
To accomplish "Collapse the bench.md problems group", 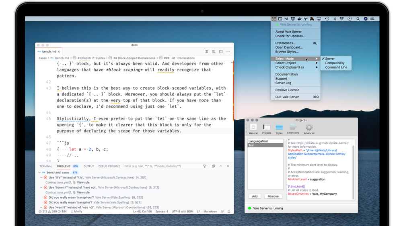I will (x=39, y=173).
